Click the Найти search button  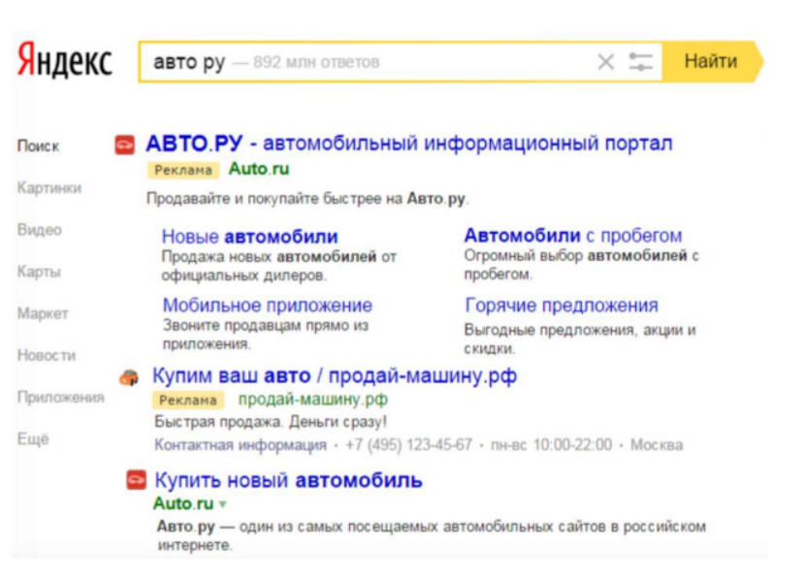click(x=711, y=62)
